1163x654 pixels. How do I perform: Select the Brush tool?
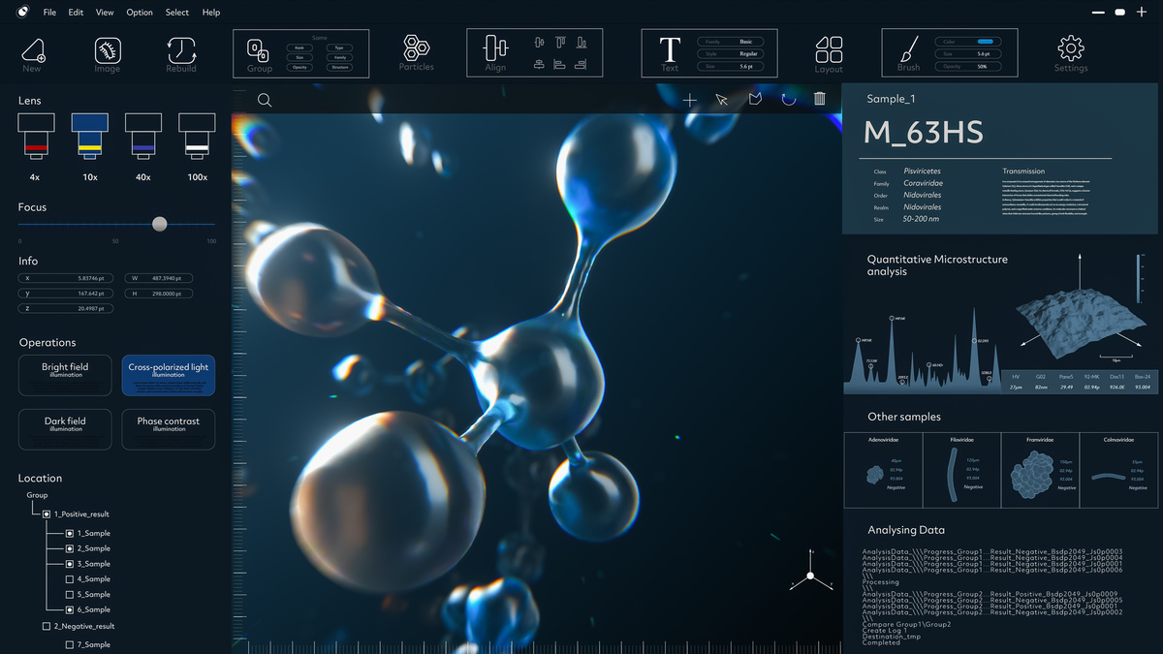click(x=909, y=50)
